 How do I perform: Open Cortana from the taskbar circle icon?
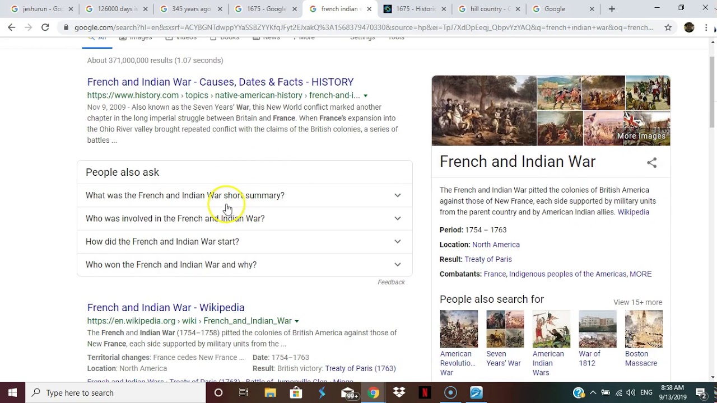[x=218, y=393]
